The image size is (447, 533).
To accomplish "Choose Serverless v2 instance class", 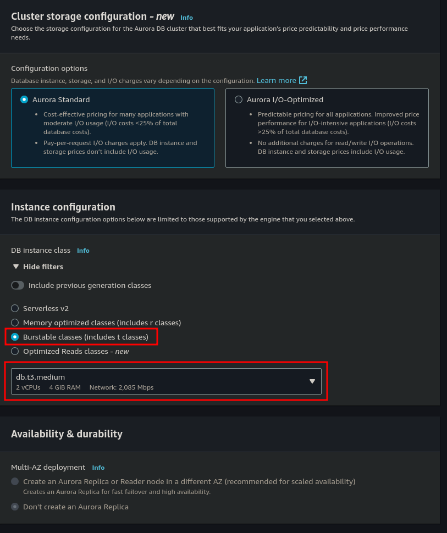I will tap(15, 308).
